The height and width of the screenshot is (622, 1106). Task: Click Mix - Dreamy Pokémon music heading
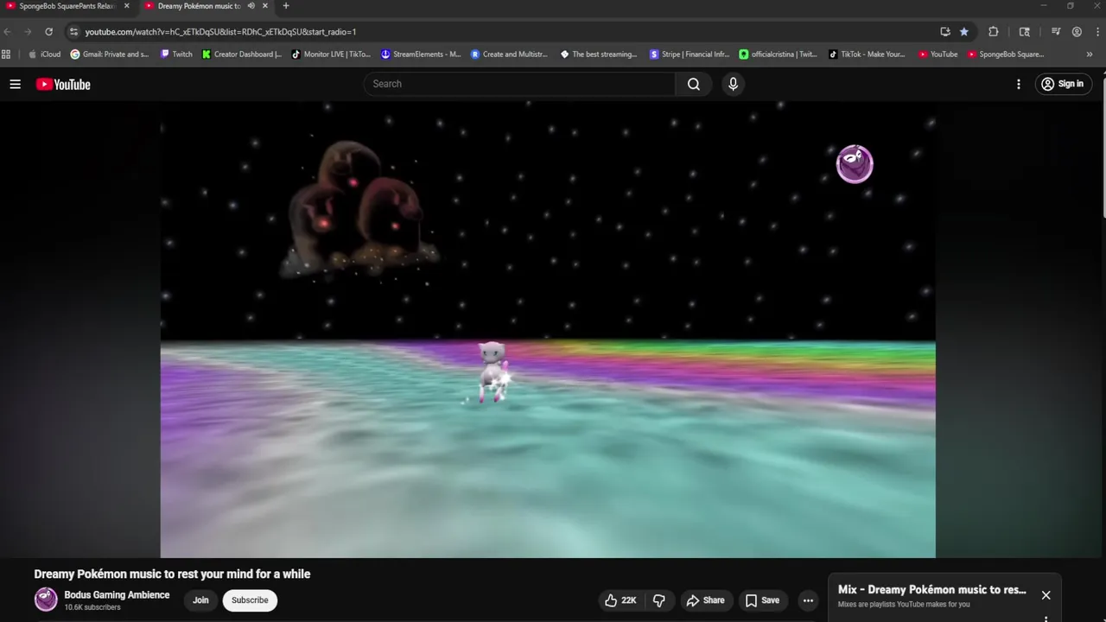pyautogui.click(x=932, y=589)
